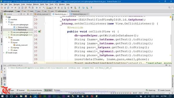This screenshot has height=98, width=174.
Task: Click project panel settings gear icon
Action: [x=28, y=14]
